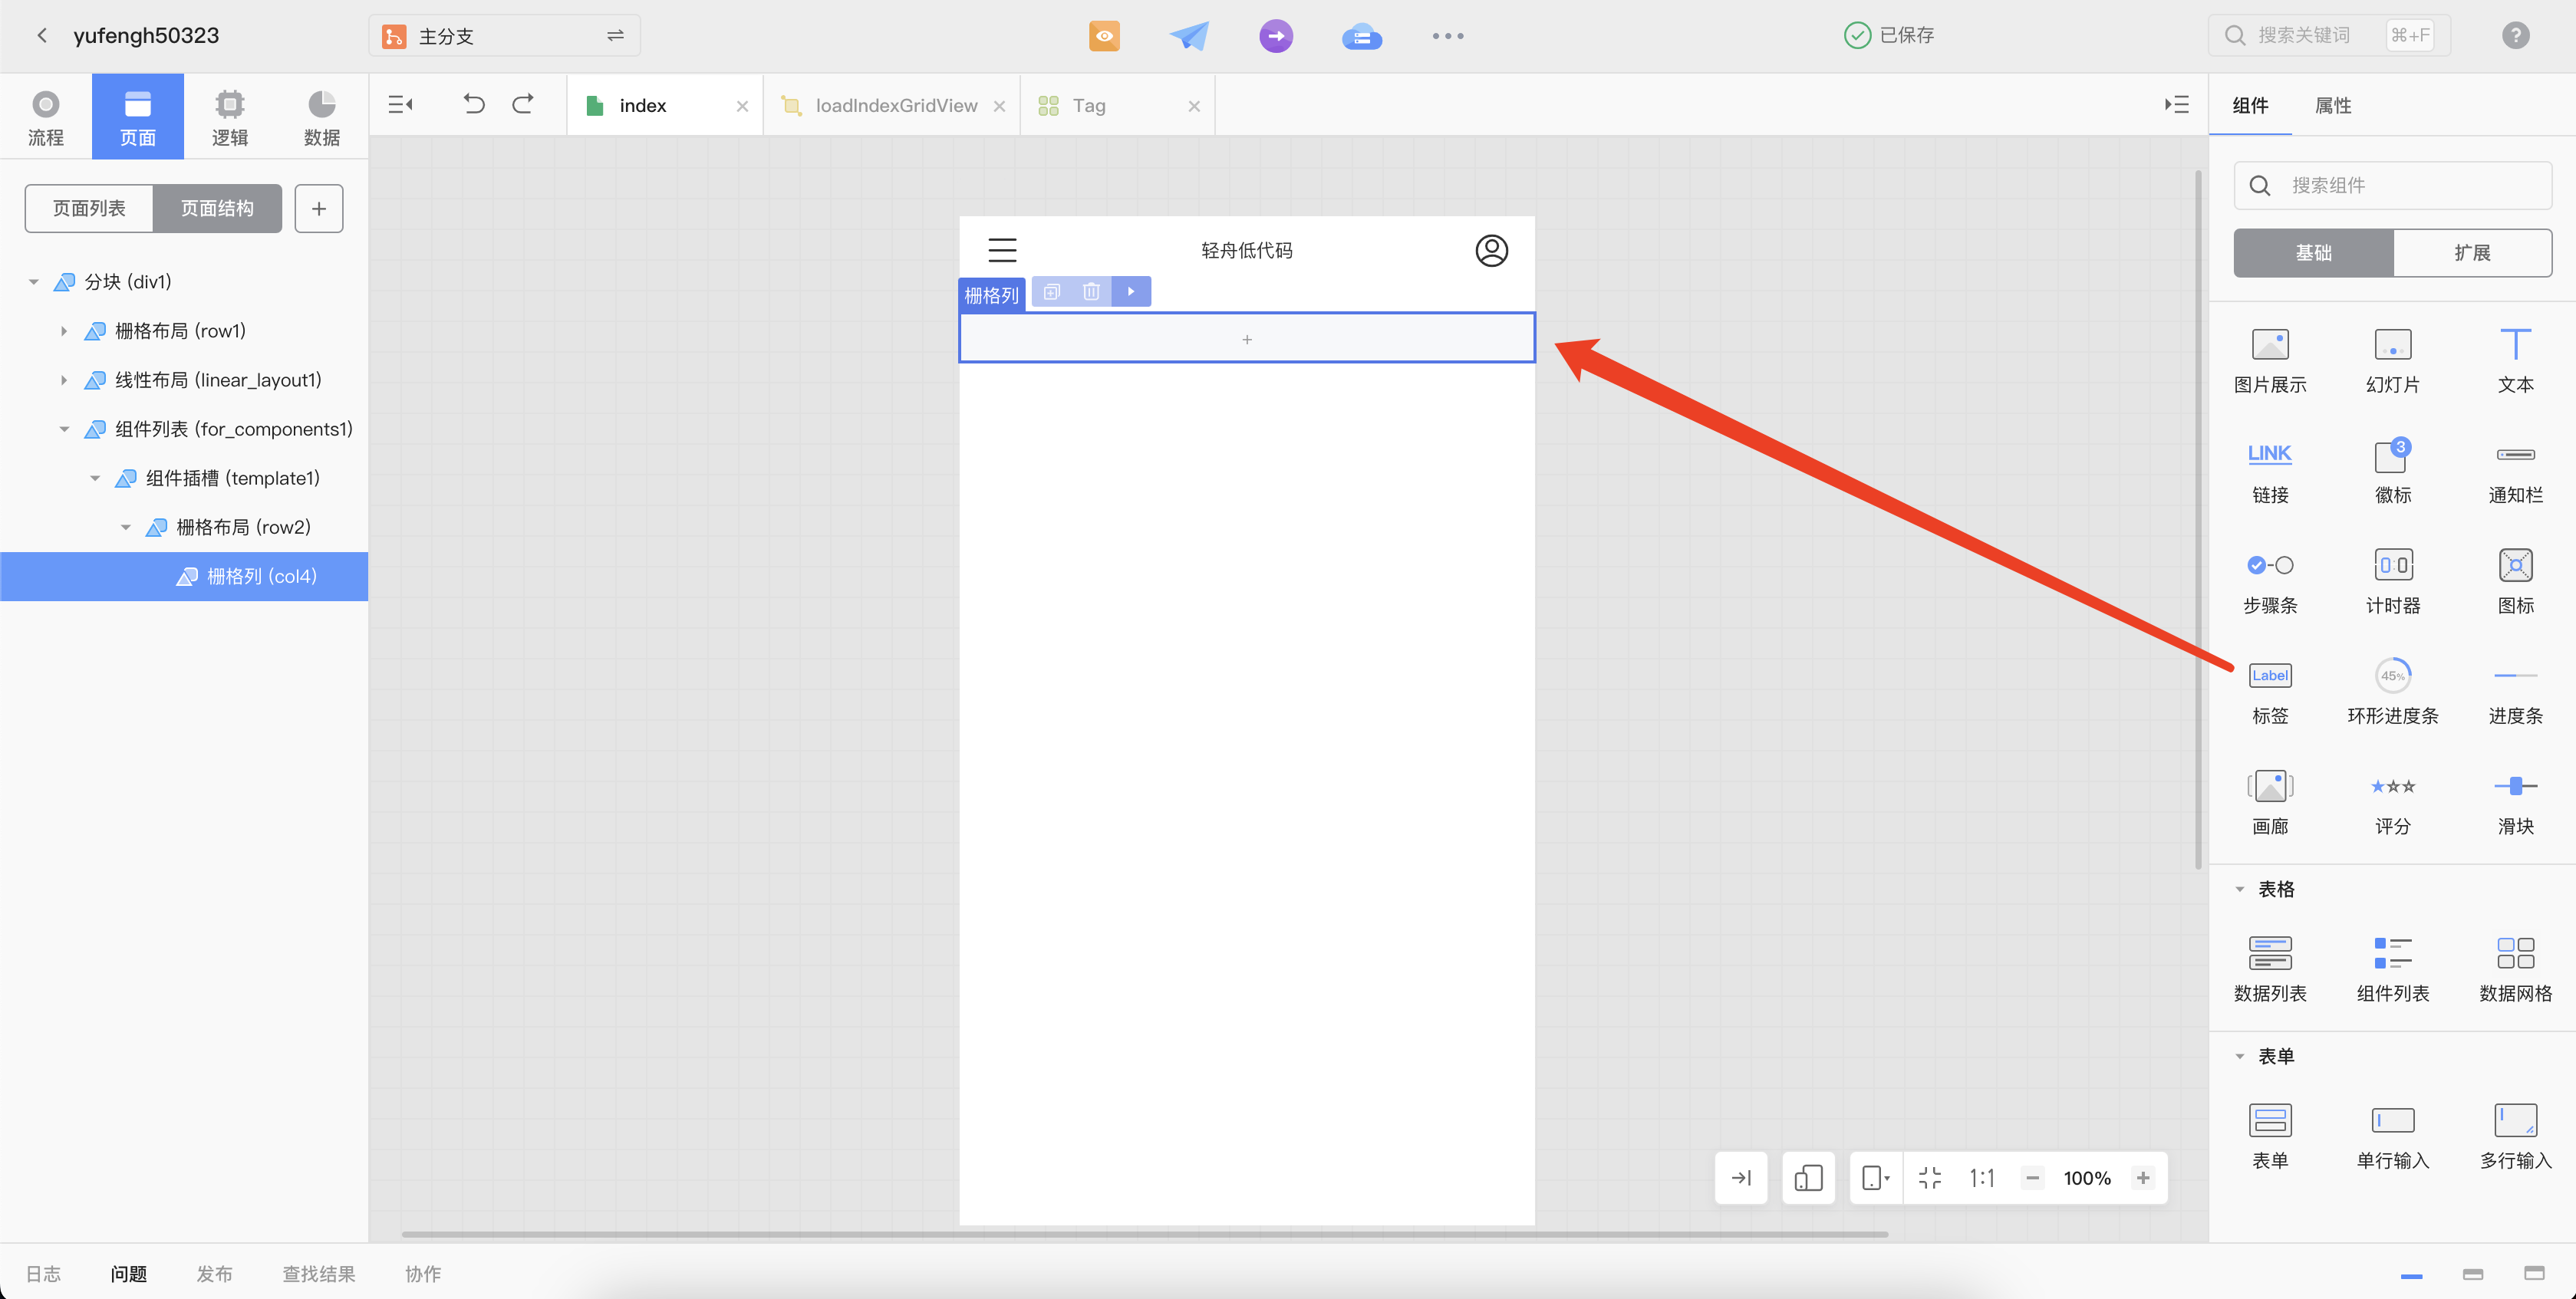Set the bottom panel to minimized layout
The image size is (2576, 1299).
[2411, 1275]
